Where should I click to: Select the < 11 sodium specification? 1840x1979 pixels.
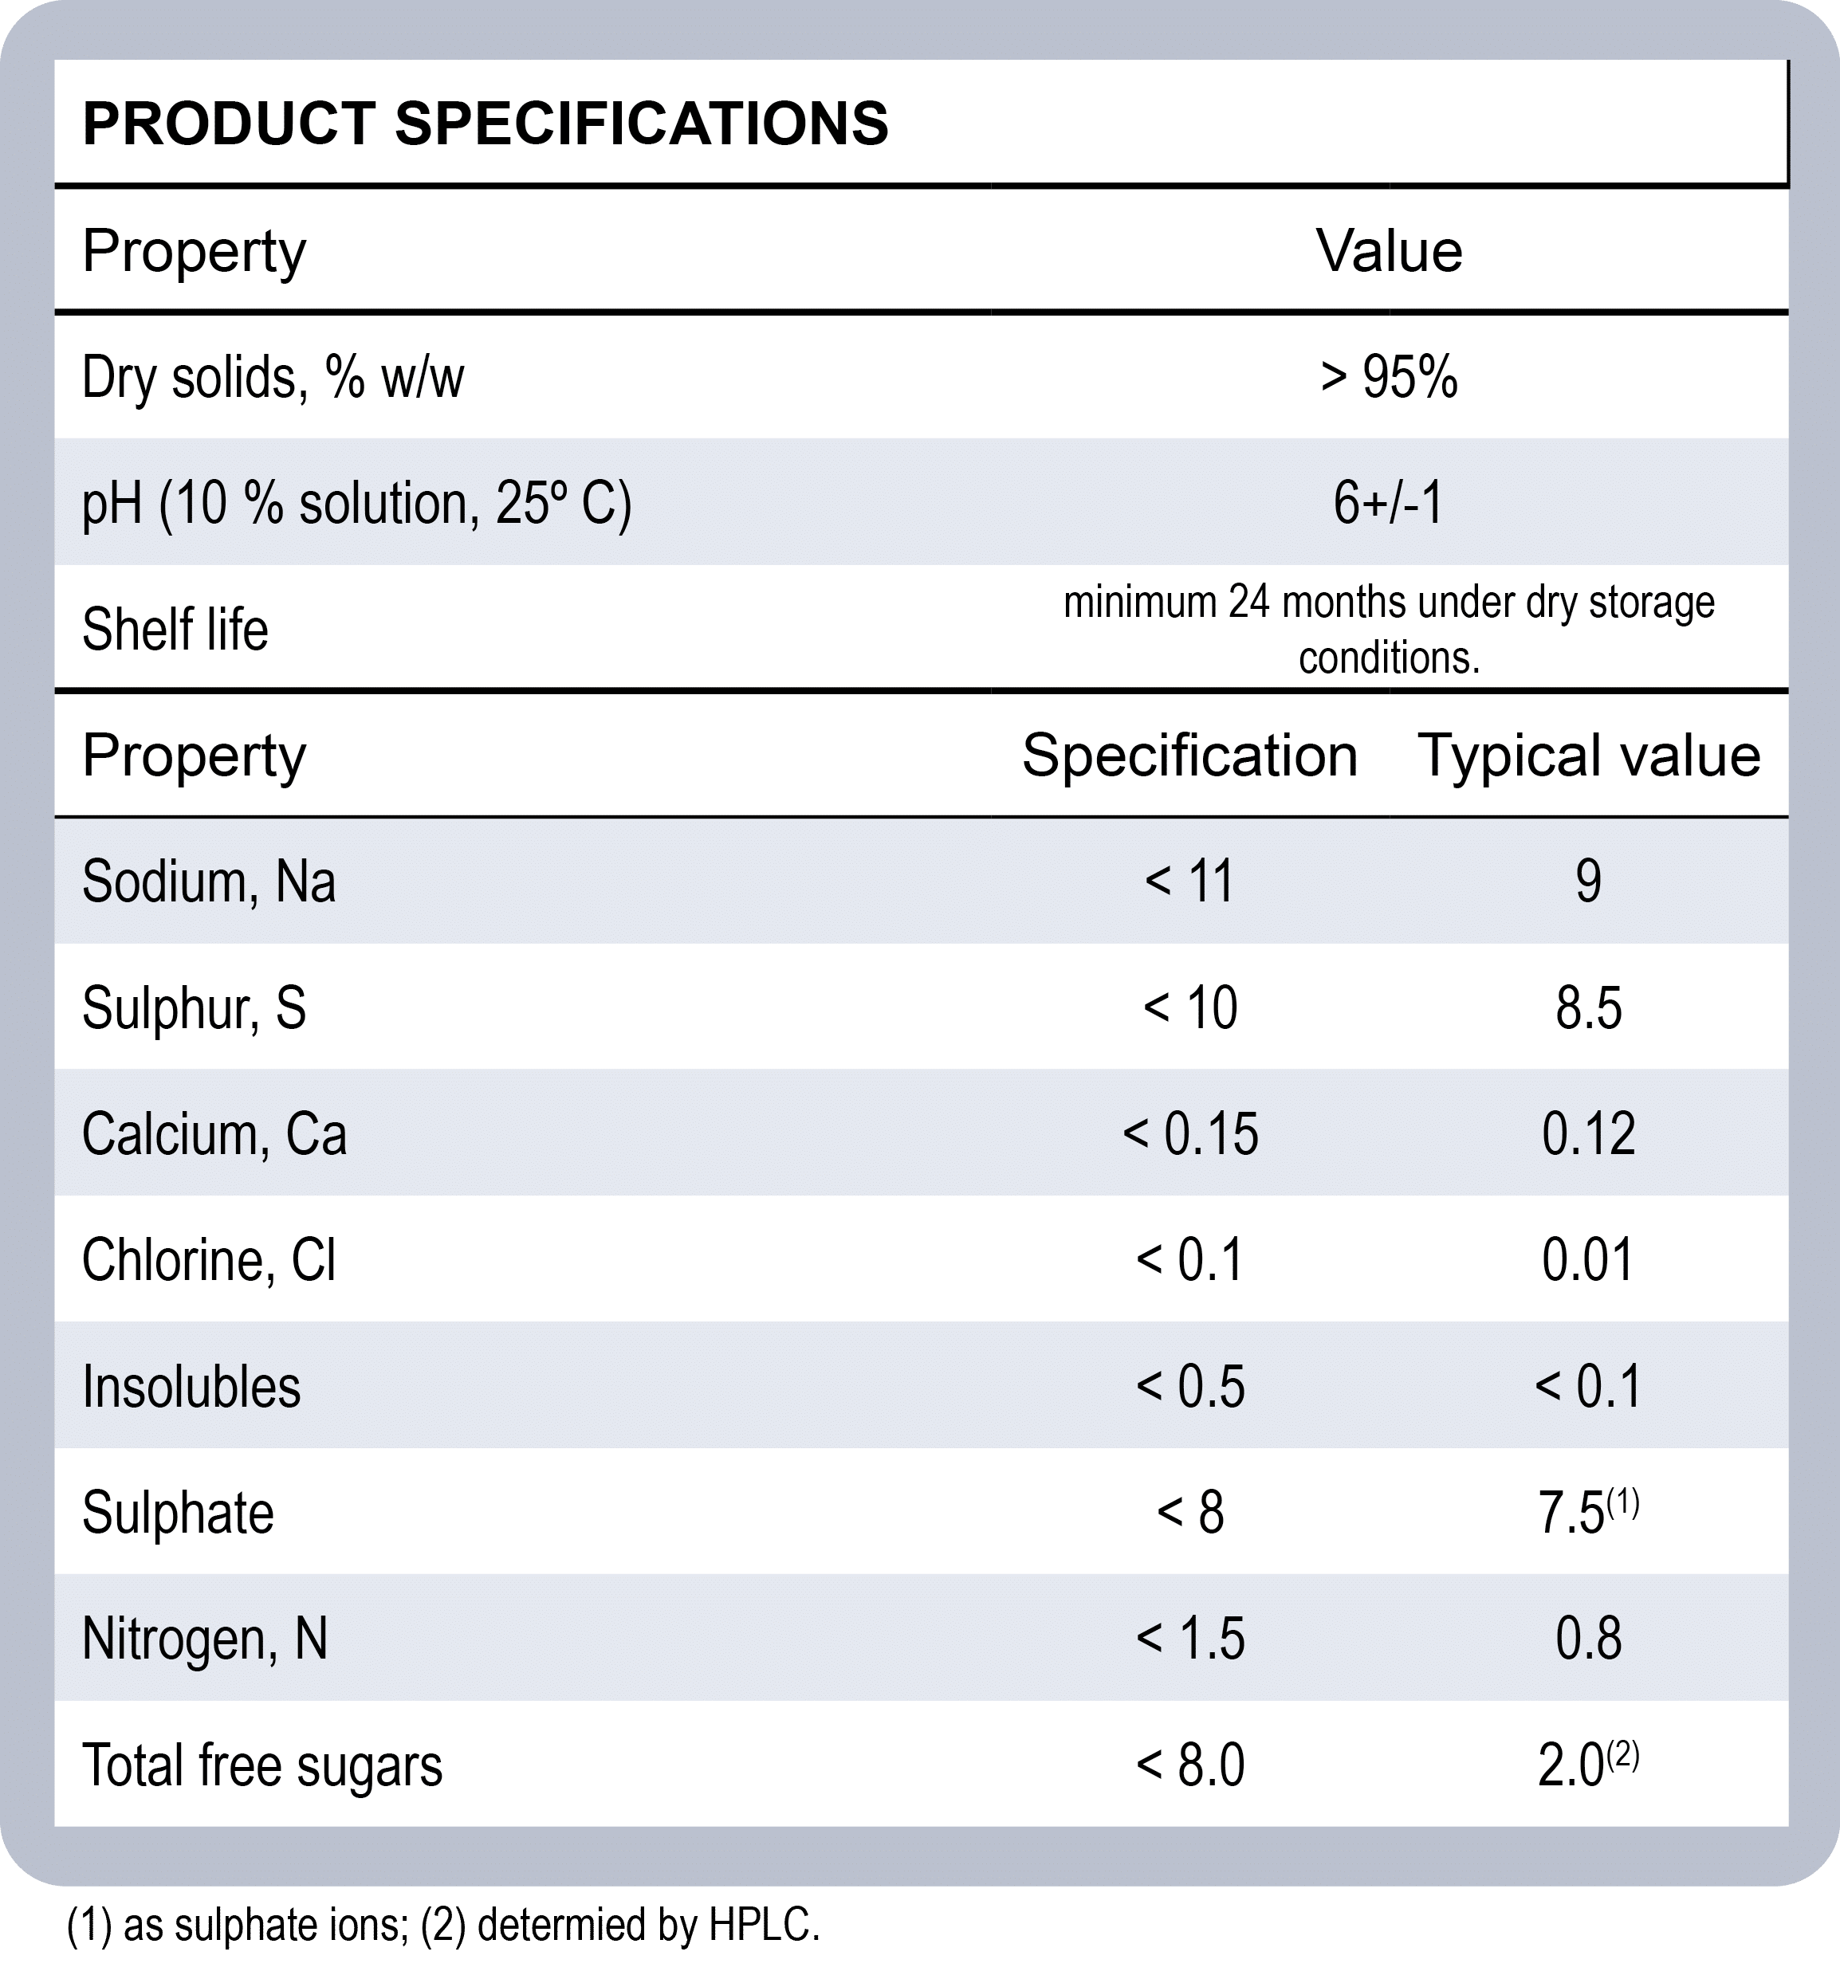[1189, 882]
